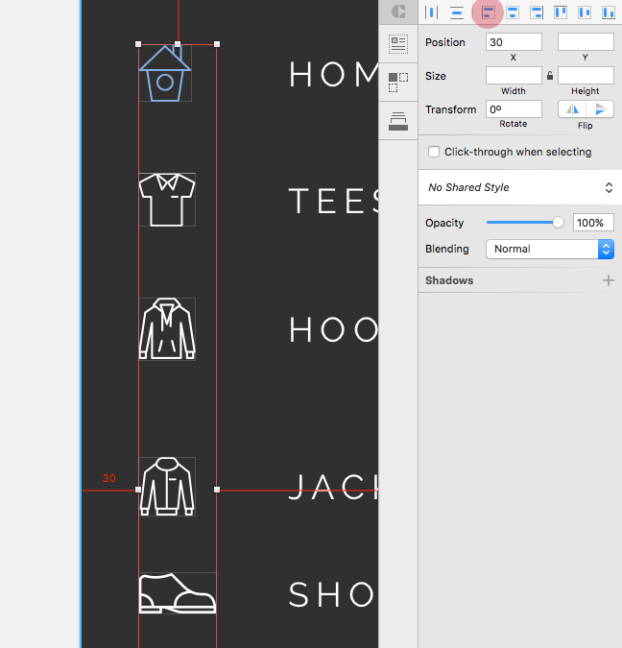Select the HOM text layer
Viewport: 622px width, 648px height.
point(333,74)
